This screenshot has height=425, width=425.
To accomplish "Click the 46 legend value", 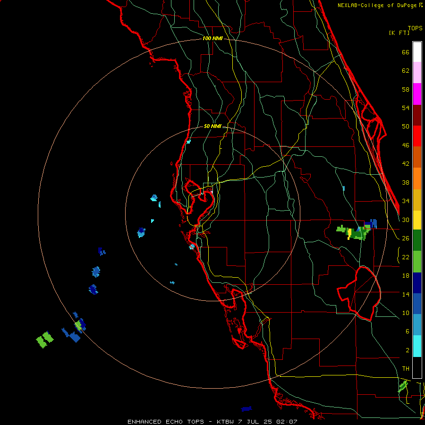I will (x=406, y=145).
